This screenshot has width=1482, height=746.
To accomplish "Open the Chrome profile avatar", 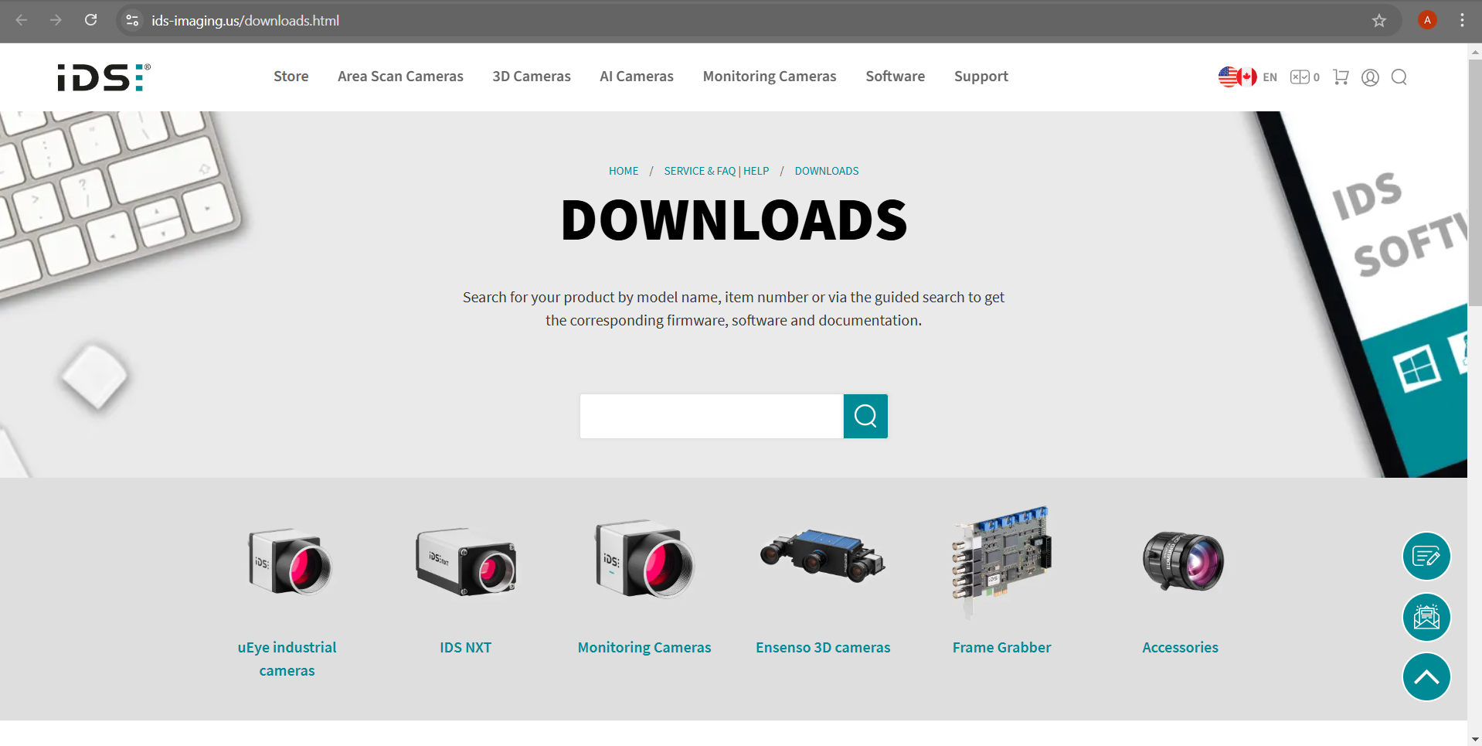I will coord(1427,20).
